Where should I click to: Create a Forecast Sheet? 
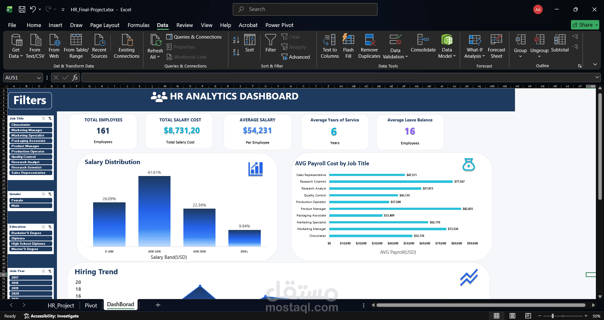(496, 46)
